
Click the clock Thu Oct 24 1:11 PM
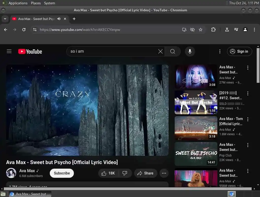click(244, 3)
